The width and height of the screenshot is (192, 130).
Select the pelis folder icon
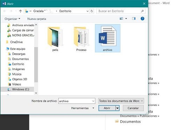coord(55,37)
